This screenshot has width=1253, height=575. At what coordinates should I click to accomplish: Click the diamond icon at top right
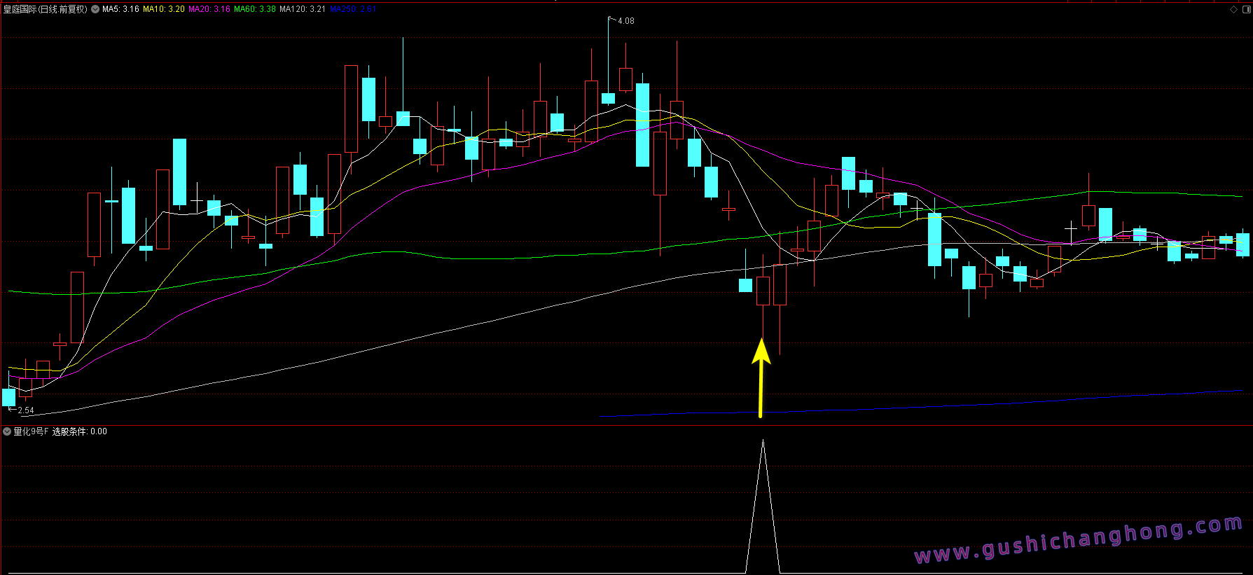tap(1233, 9)
